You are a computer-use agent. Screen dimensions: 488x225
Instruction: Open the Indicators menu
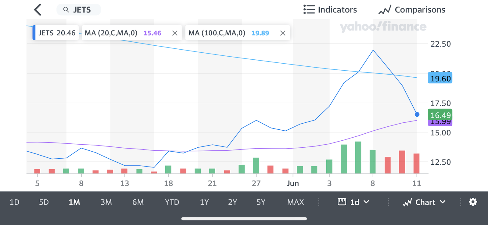pyautogui.click(x=330, y=9)
